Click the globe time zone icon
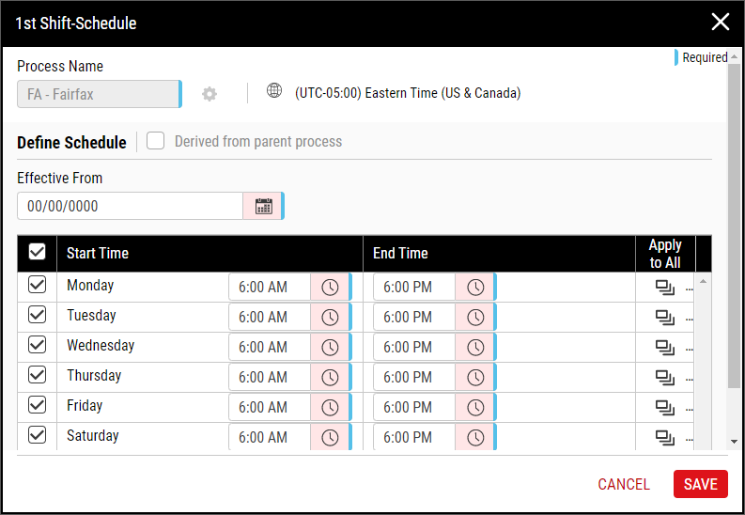 click(274, 91)
